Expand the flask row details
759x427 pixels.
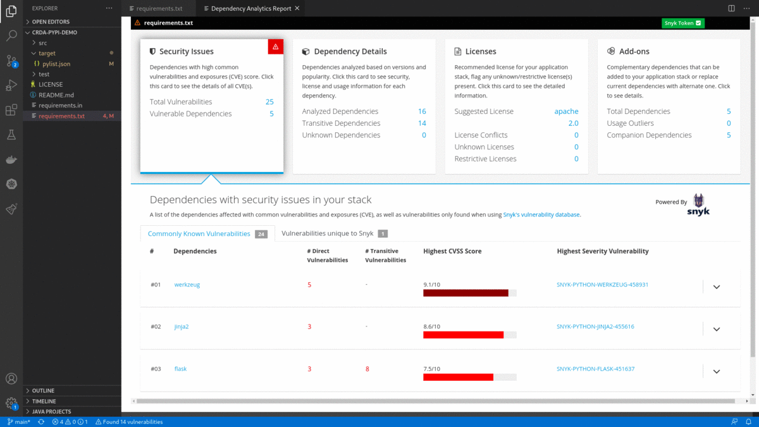[x=717, y=371]
